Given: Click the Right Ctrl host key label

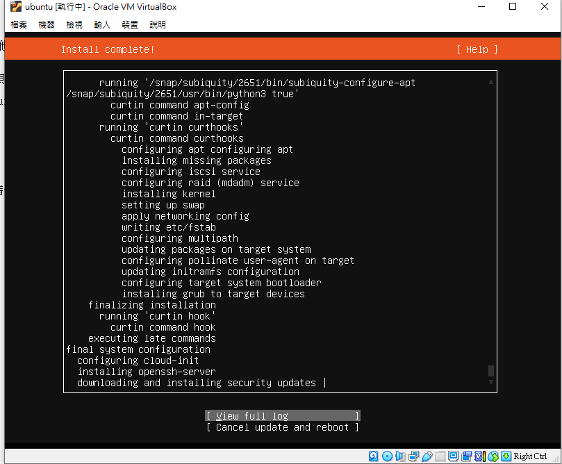Looking at the screenshot, I should pyautogui.click(x=530, y=456).
